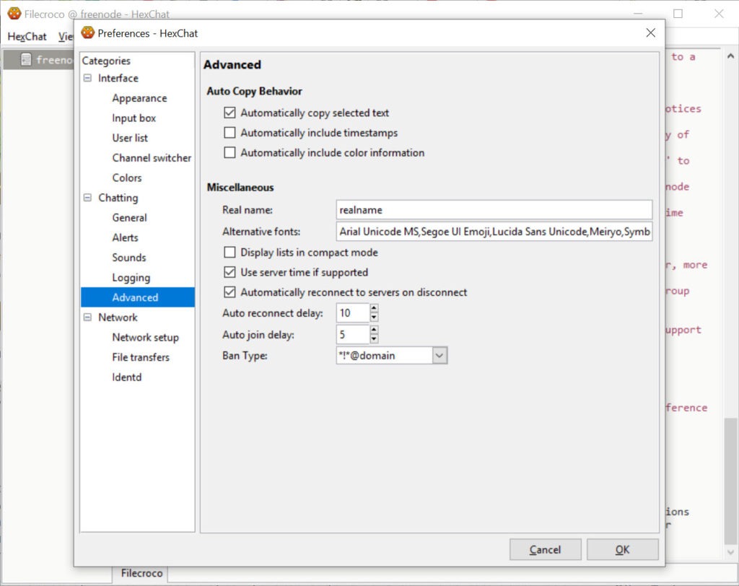The height and width of the screenshot is (586, 739).
Task: Select Alerts in the category list
Action: [x=126, y=237]
